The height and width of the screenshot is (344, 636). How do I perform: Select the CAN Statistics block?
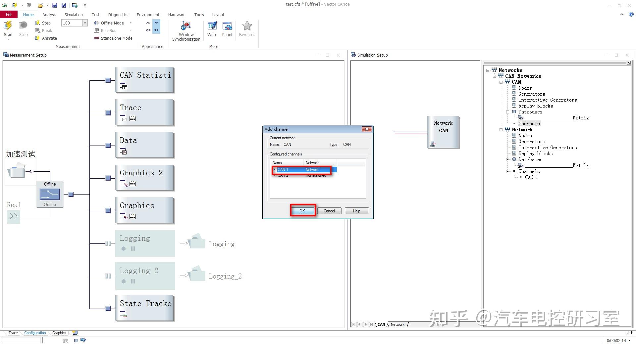[x=144, y=80]
